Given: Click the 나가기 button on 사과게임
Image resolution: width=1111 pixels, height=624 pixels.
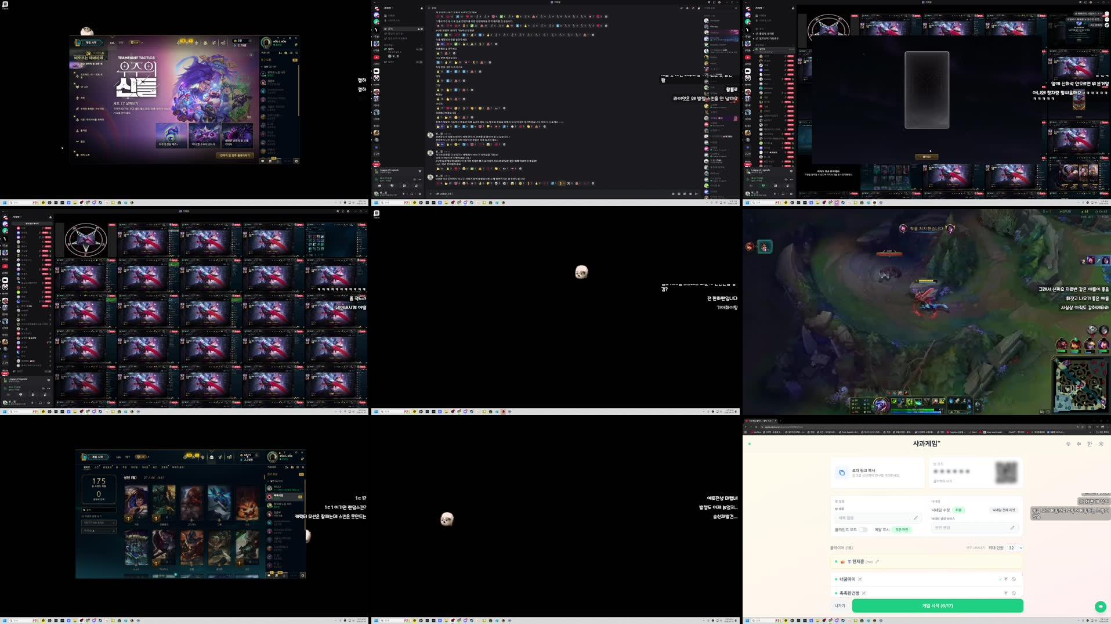Looking at the screenshot, I should (839, 605).
